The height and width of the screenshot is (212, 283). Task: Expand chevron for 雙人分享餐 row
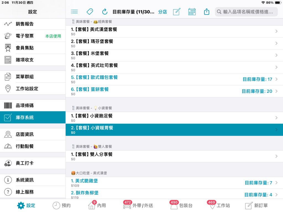pos(276,156)
